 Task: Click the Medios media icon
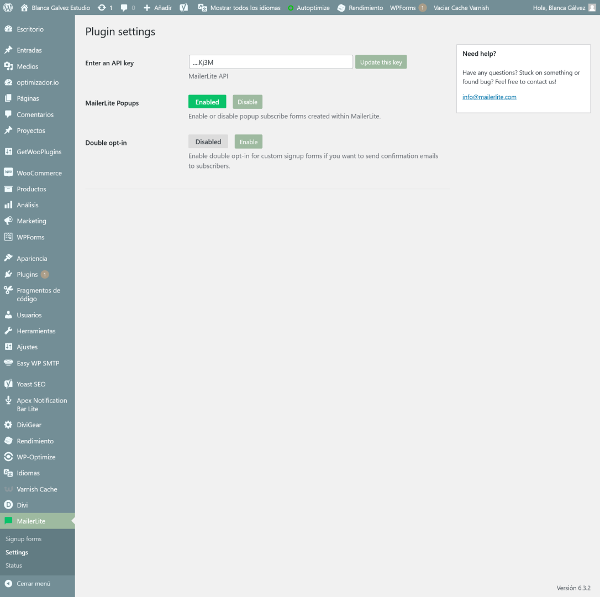click(8, 66)
